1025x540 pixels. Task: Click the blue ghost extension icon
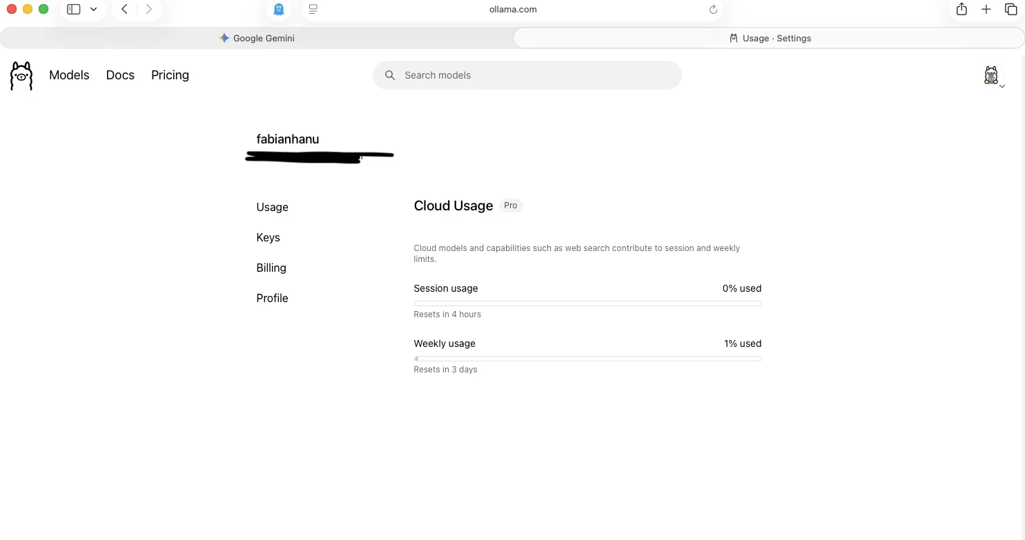coord(279,9)
